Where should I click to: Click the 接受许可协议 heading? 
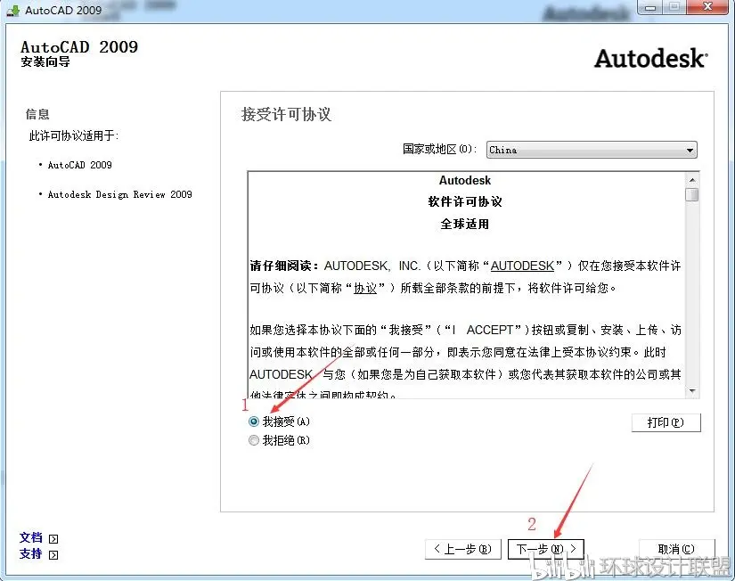tap(286, 114)
